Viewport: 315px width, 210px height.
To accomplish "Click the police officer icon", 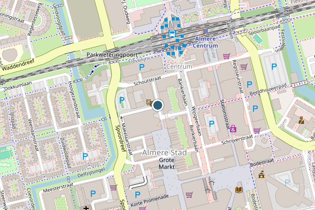I will tap(301, 120).
